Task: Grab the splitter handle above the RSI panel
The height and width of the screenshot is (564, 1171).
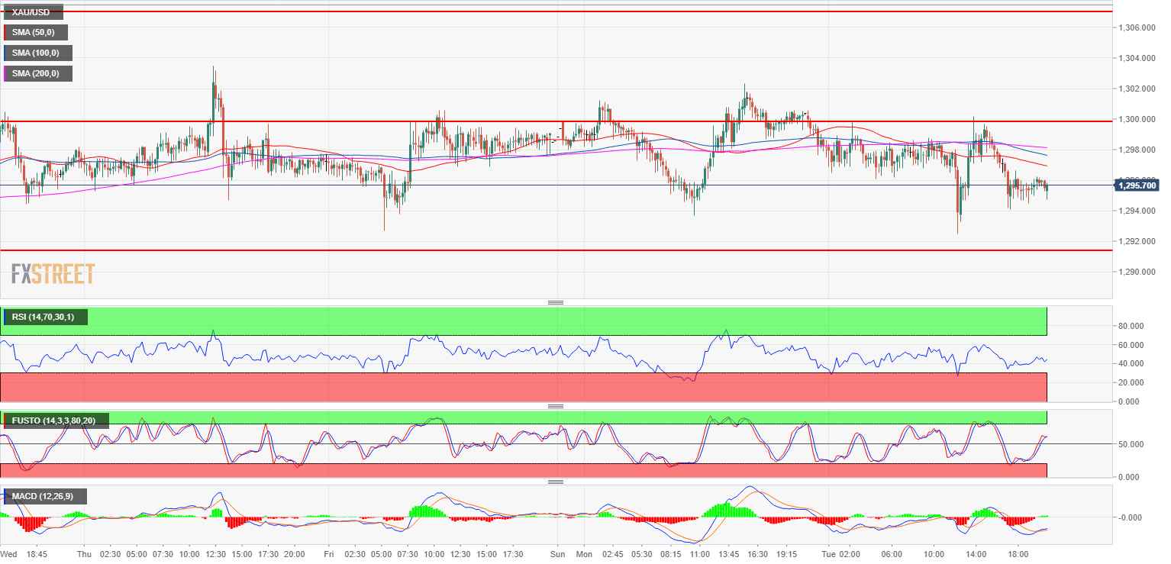Action: pos(556,303)
